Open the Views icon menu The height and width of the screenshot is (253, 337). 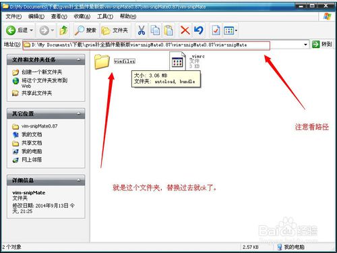(x=231, y=30)
